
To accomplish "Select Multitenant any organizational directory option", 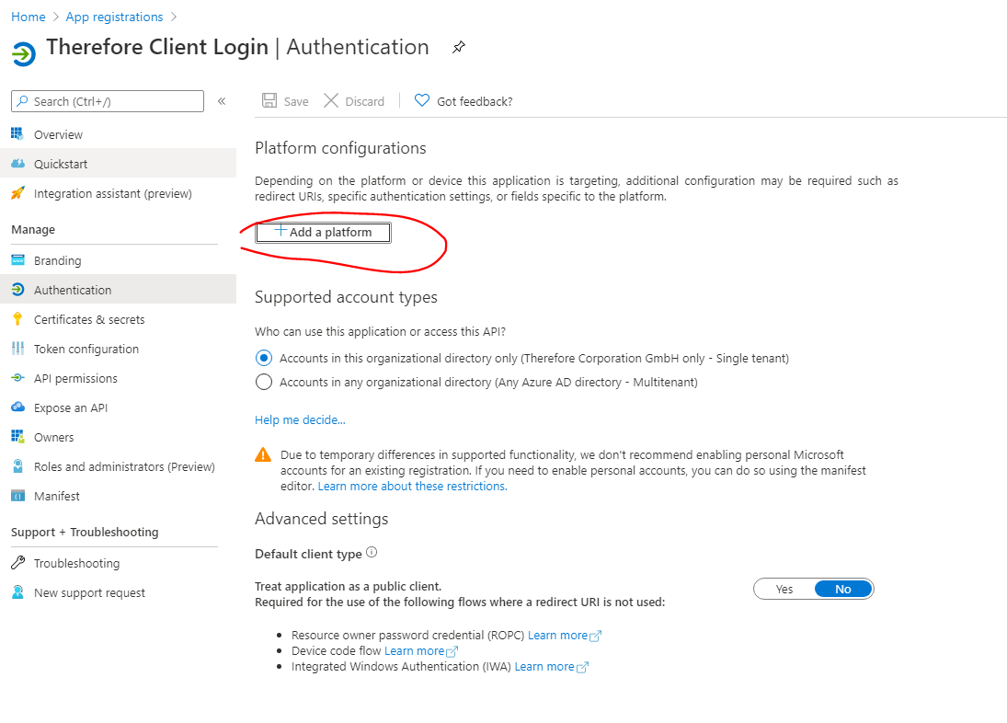I will coord(263,382).
